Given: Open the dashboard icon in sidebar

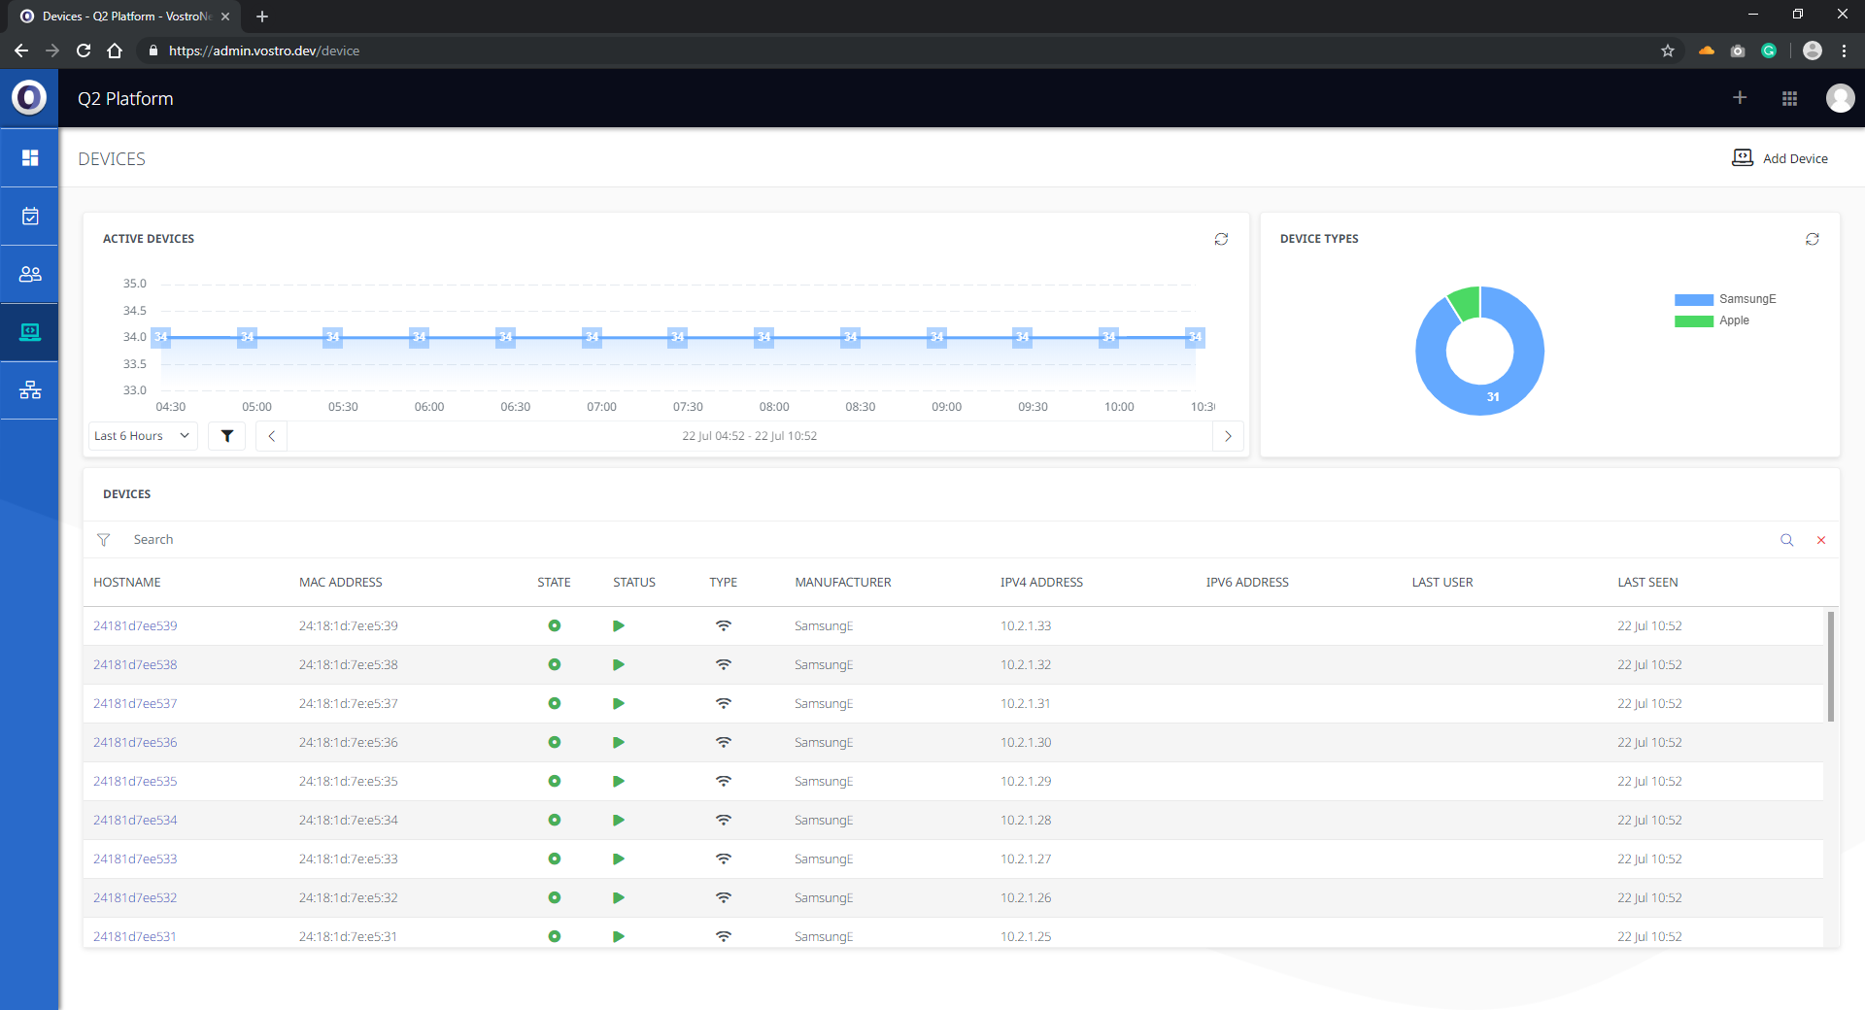Looking at the screenshot, I should [x=30, y=157].
